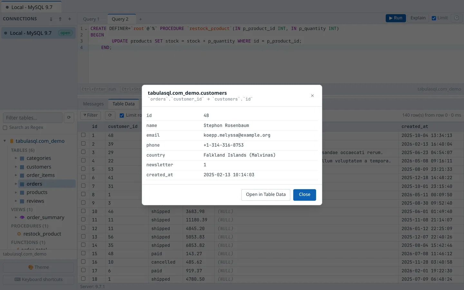Click the email value koepp.melyssa@example.org
464x290 pixels.
point(237,135)
